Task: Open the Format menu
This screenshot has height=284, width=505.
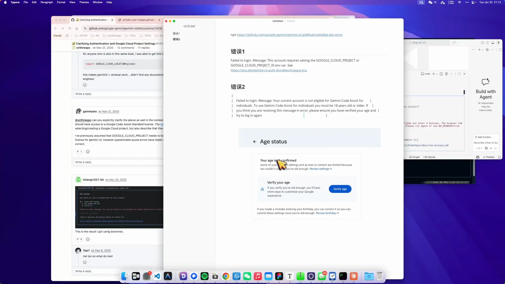Action: 61,2
